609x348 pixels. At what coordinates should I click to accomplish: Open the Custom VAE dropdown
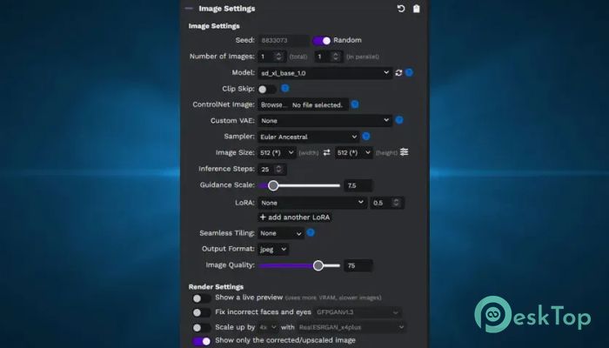[x=325, y=121]
